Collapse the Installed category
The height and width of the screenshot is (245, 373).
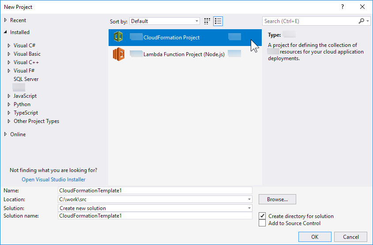click(x=5, y=32)
